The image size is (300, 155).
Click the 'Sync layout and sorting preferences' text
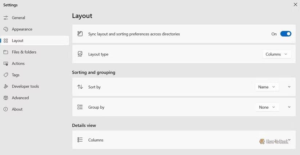[134, 34]
